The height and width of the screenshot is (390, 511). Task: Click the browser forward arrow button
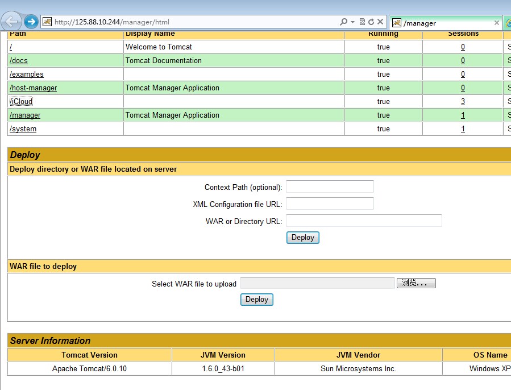(x=31, y=22)
